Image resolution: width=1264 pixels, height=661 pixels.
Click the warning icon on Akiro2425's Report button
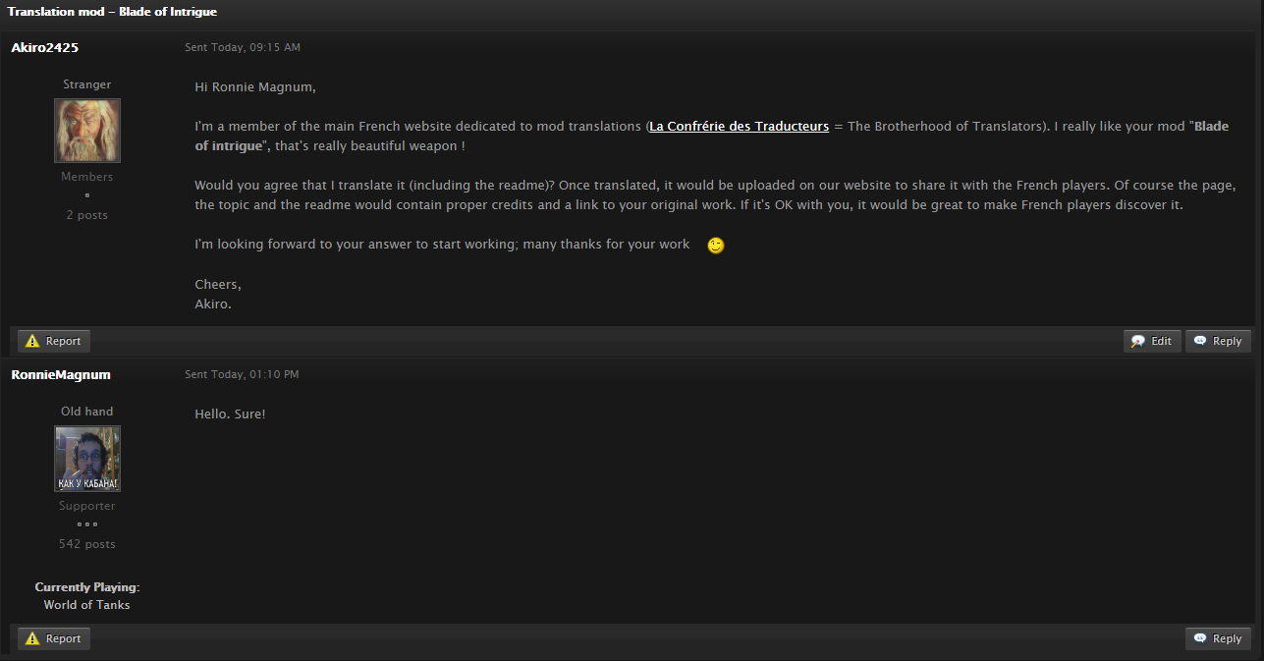tap(32, 341)
